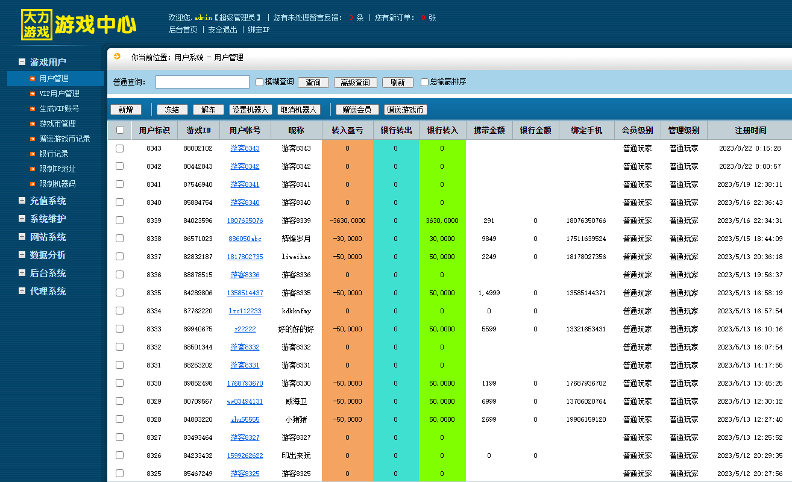
Task: Click the arrow icon beside 限制IP地址
Action: pyautogui.click(x=33, y=169)
